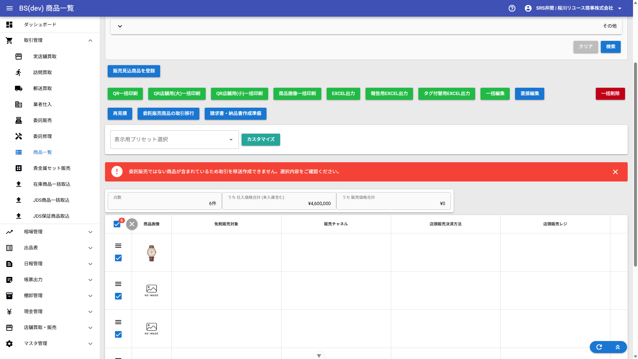Expand the 相場管理 menu section
The height and width of the screenshot is (359, 638).
tap(90, 232)
